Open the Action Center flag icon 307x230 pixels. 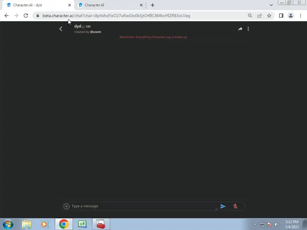tap(270, 224)
